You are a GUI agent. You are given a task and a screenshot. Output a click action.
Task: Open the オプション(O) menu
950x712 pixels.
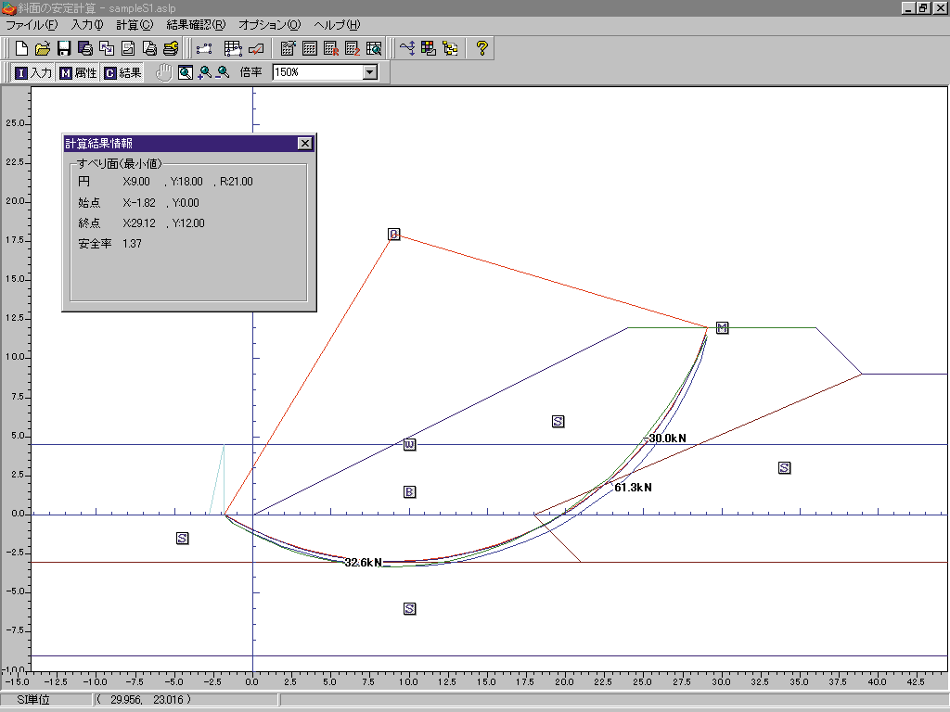point(269,25)
